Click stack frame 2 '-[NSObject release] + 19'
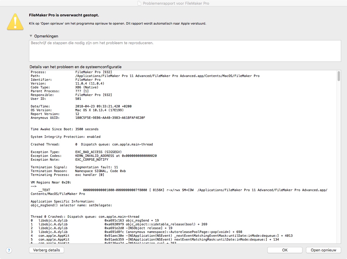Image resolution: width=347 pixels, height=259 pixels. coord(102,228)
